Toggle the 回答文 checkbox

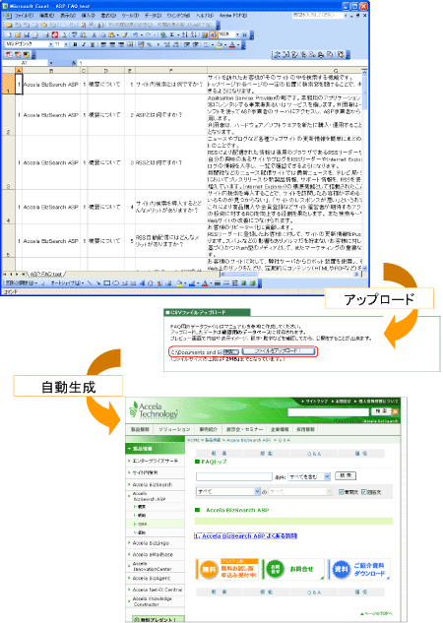364,492
